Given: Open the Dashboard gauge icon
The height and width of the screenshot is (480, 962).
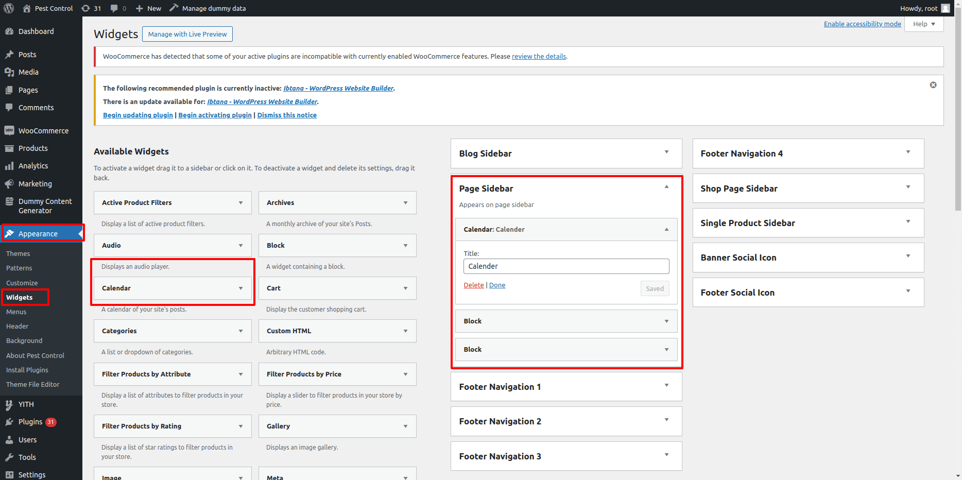Looking at the screenshot, I should point(9,31).
